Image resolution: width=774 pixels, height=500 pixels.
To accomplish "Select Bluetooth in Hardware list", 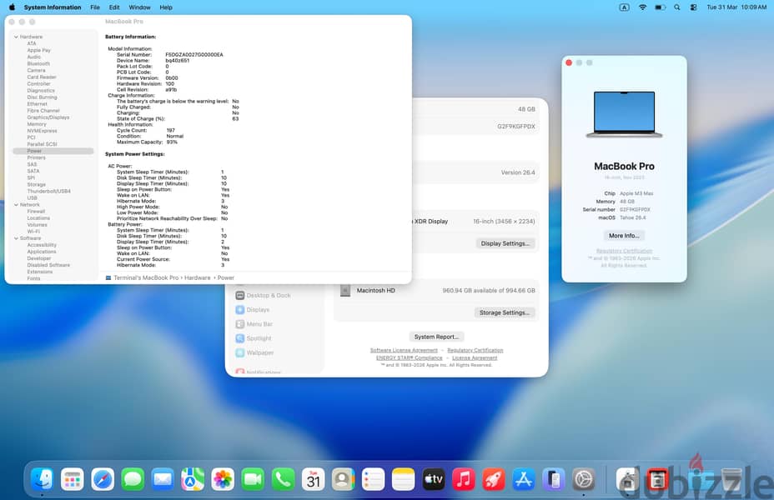I will coord(38,63).
